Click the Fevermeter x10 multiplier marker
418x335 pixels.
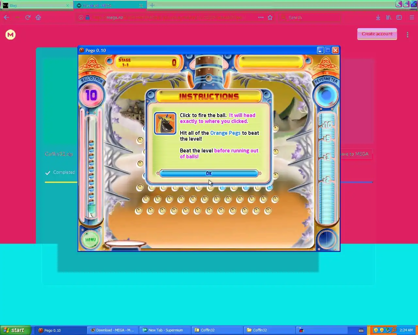(327, 125)
